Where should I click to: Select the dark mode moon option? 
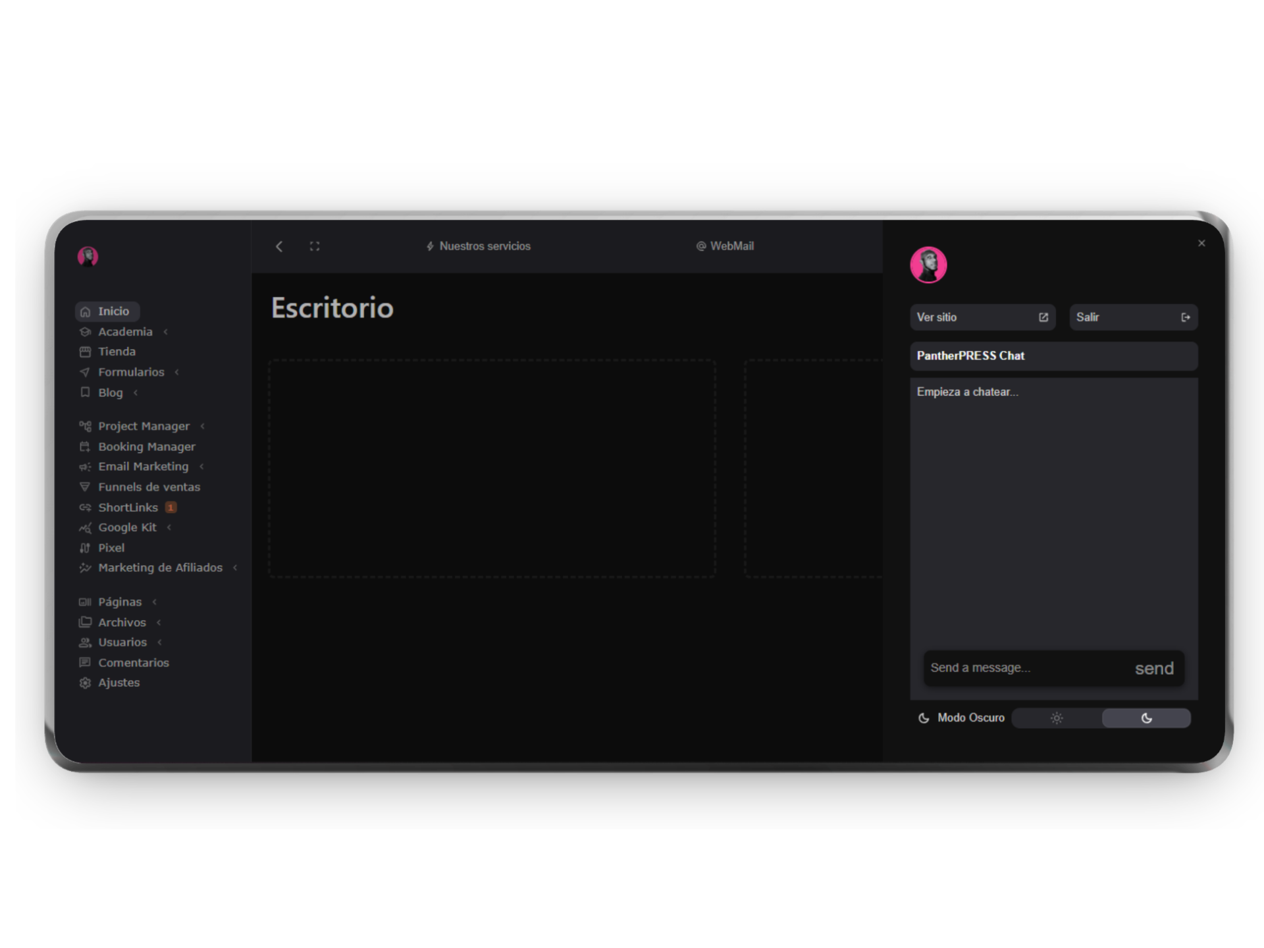1146,718
